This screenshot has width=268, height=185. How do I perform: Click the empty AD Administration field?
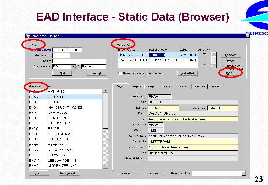[x=193, y=158]
